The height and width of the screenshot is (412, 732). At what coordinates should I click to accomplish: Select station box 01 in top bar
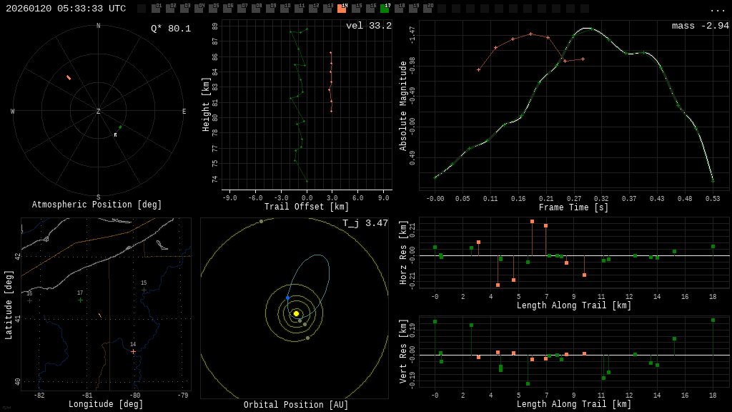[x=156, y=9]
